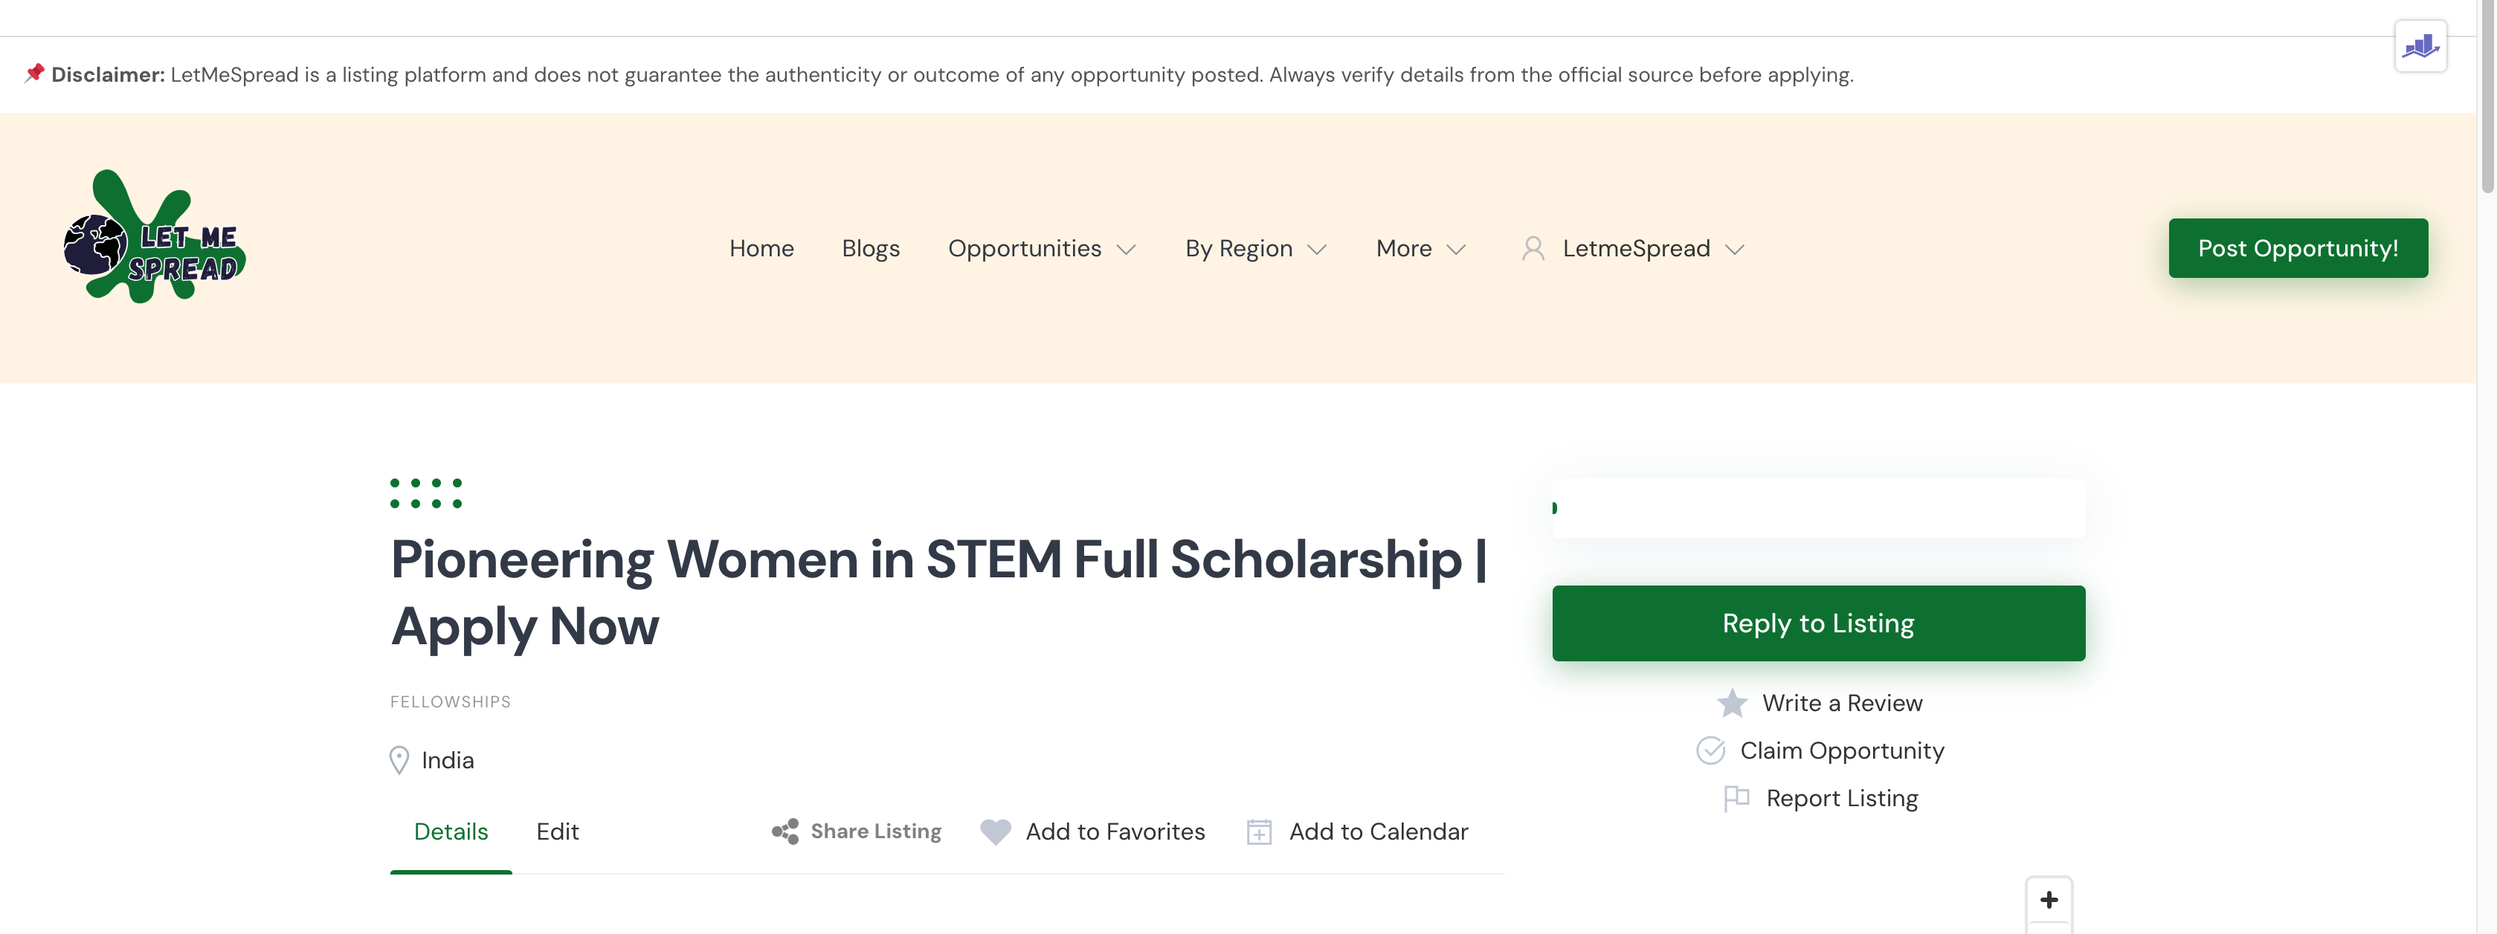Open the LetmeSpread account dropdown chevron
The height and width of the screenshot is (934, 2497).
1735,250
